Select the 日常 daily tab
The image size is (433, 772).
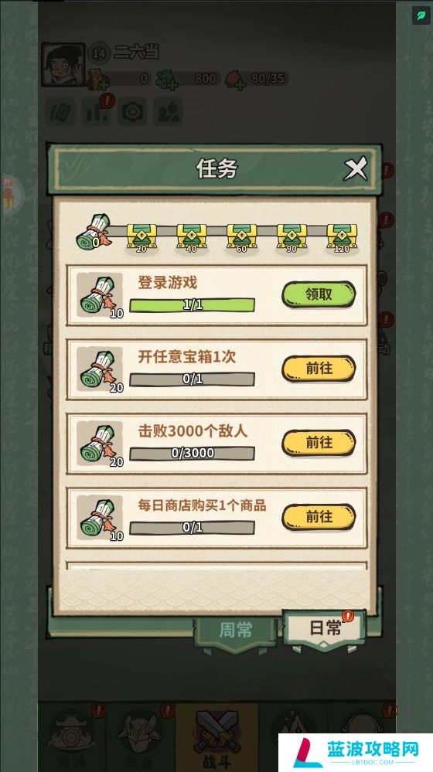click(x=325, y=627)
